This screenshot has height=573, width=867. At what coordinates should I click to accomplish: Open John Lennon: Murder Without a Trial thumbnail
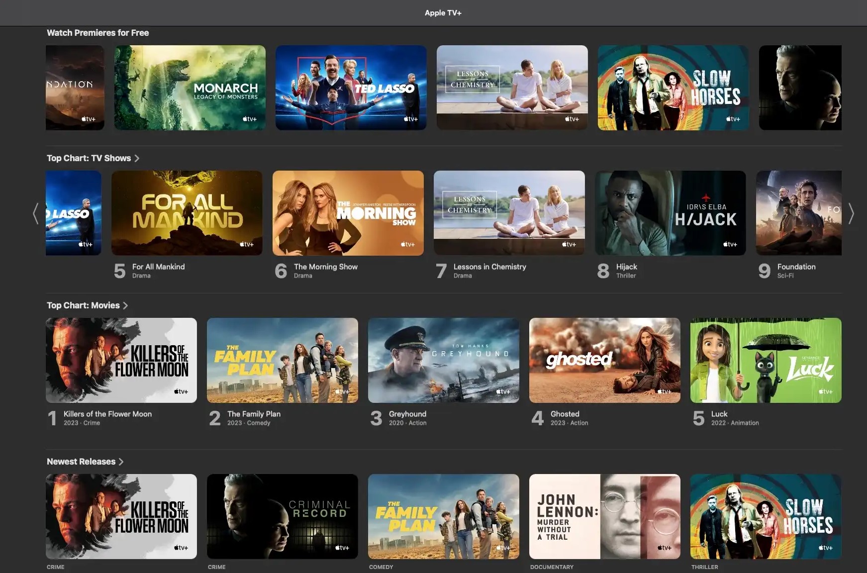pyautogui.click(x=605, y=517)
